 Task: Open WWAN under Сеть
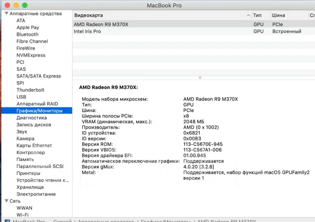click(24, 208)
